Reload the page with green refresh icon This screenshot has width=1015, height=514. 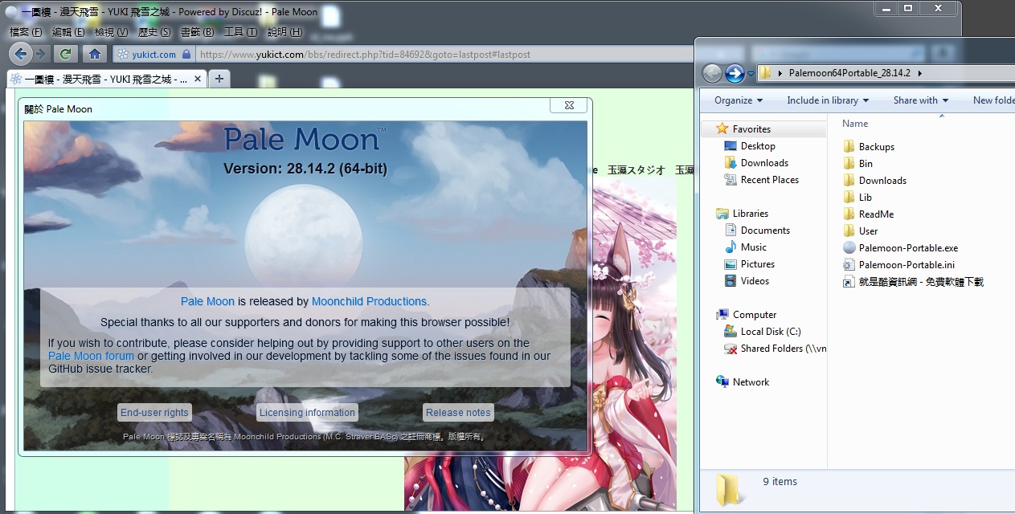pos(65,54)
